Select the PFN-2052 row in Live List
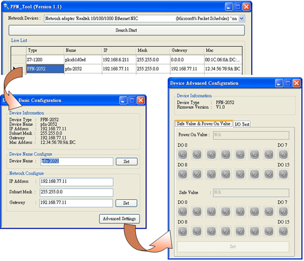Image resolution: width=304 pixels, height=261 pixels. [45, 69]
